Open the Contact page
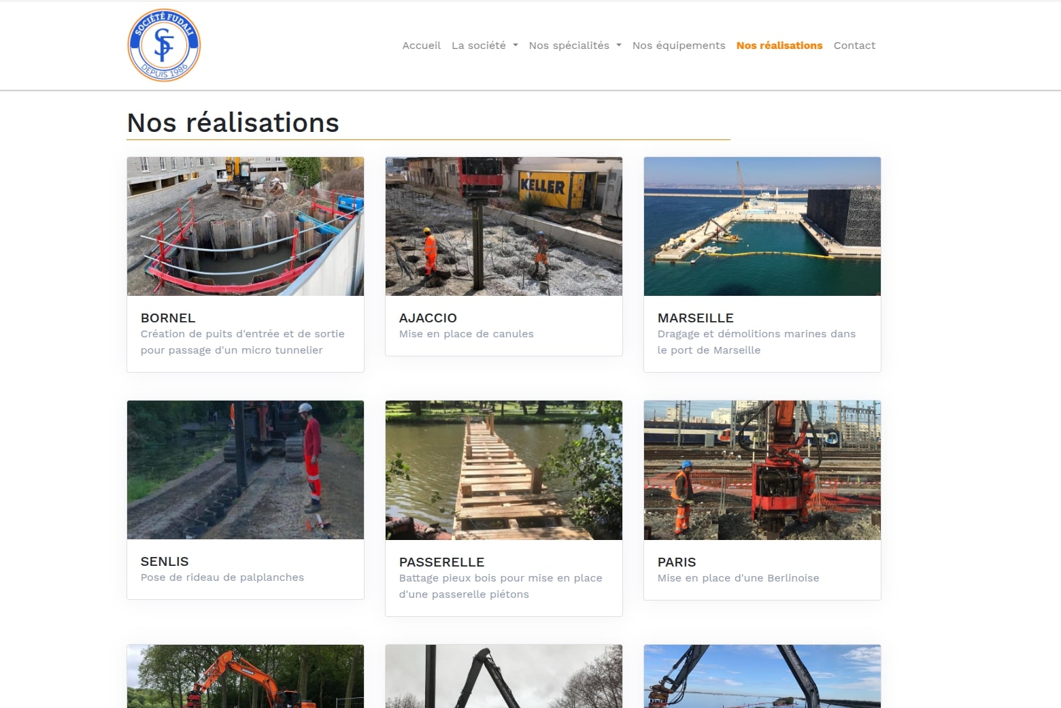The image size is (1061, 708). [854, 46]
